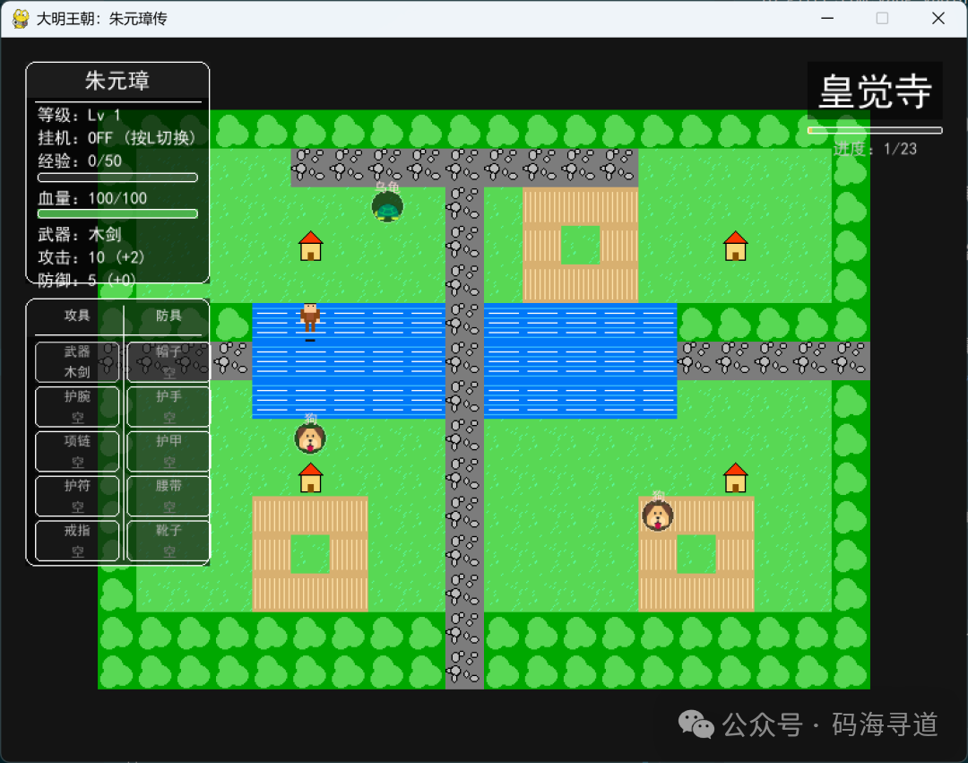Select the 帽子 equipment slot

tap(169, 361)
